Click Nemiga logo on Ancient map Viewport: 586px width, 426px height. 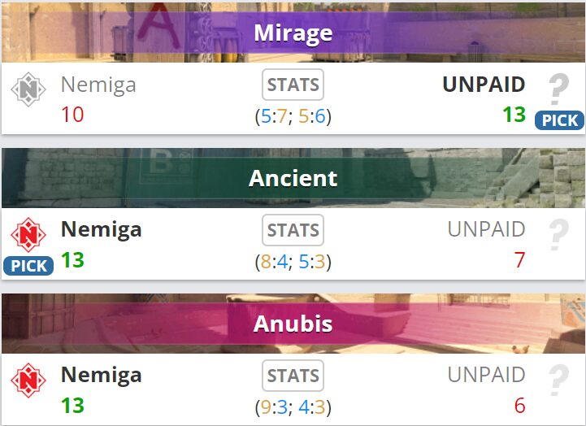28,234
